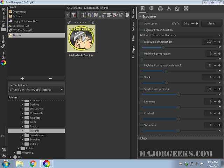This screenshot has height=168, width=224.
Task: Expand the Music folder tree node
Action: 22,126
